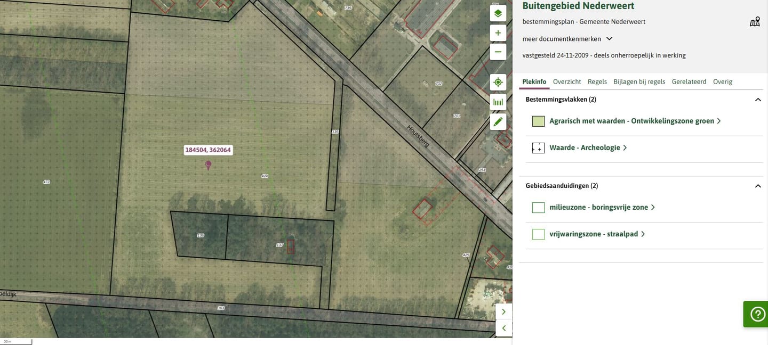Image resolution: width=768 pixels, height=345 pixels.
Task: Open the green help question mark
Action: click(x=757, y=314)
